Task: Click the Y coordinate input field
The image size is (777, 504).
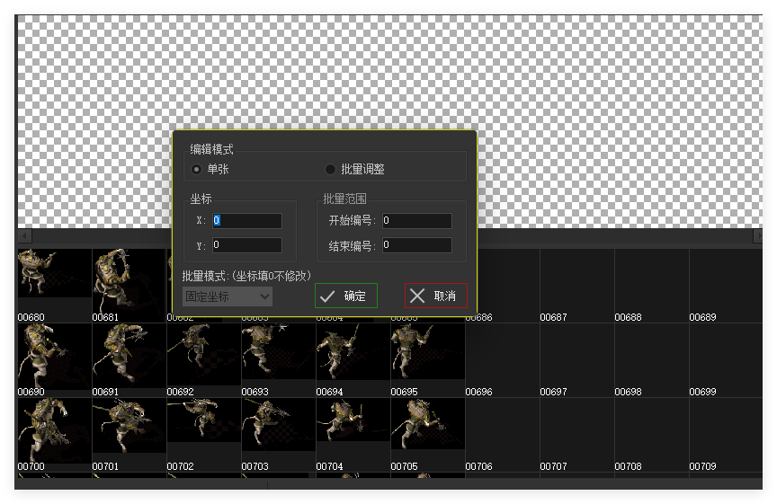Action: [247, 245]
